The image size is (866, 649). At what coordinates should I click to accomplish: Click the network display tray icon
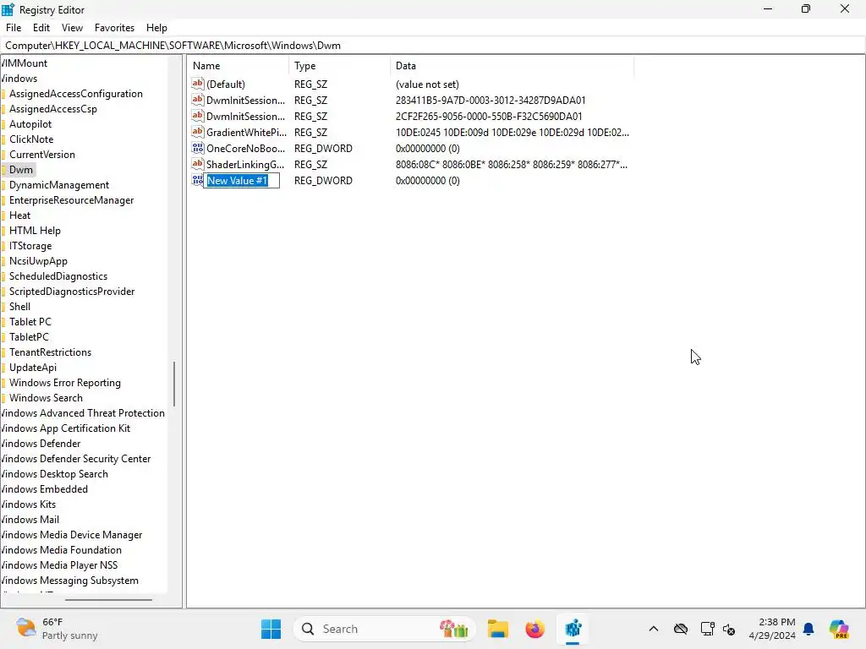708,629
